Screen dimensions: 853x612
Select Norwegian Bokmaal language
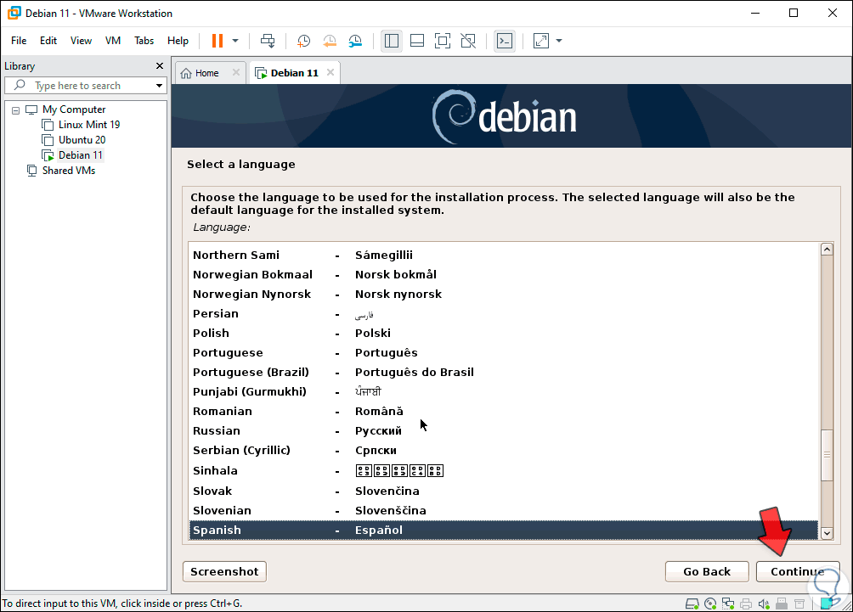(503, 274)
